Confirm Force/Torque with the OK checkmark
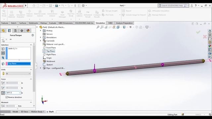 2,39
